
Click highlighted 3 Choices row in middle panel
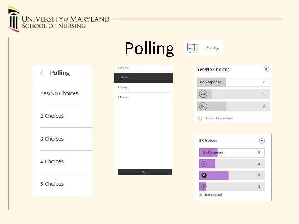(x=143, y=78)
